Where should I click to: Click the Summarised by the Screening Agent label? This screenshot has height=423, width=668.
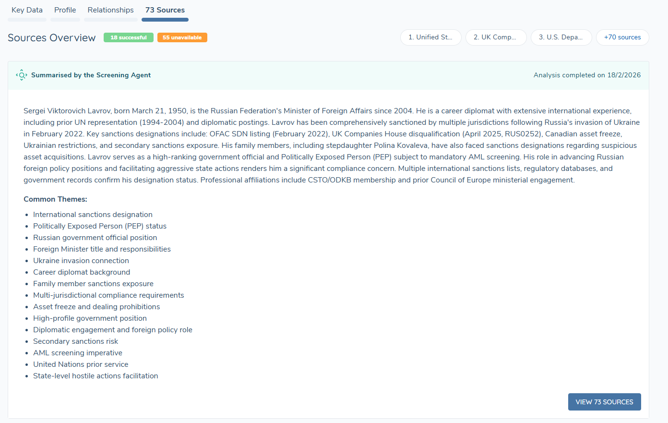(91, 75)
